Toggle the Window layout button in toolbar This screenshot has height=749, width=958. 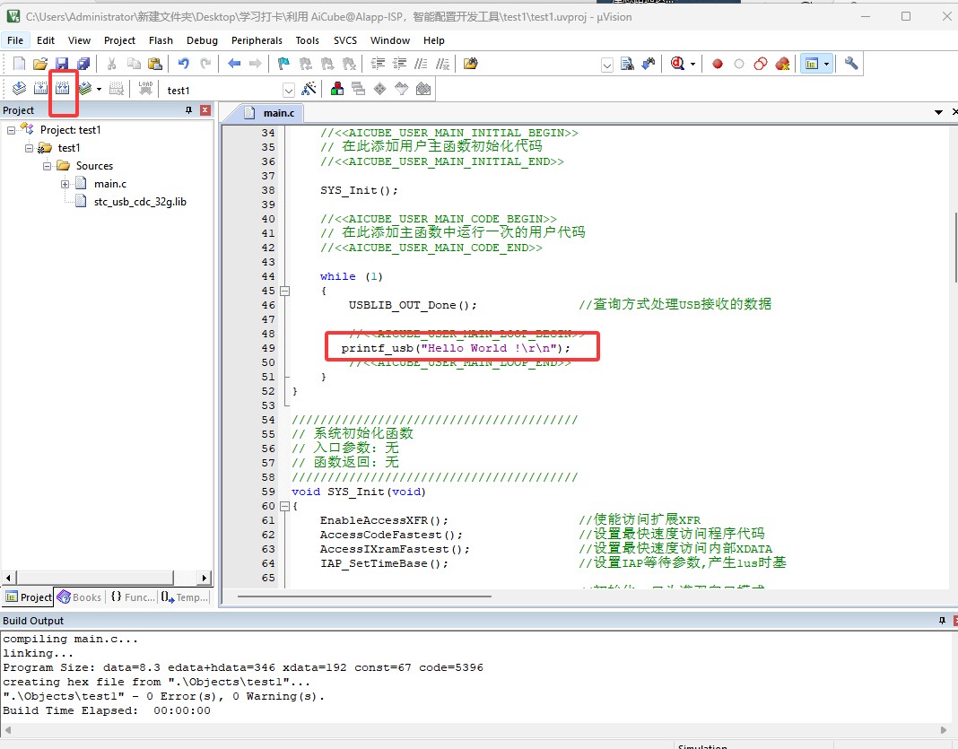point(812,64)
